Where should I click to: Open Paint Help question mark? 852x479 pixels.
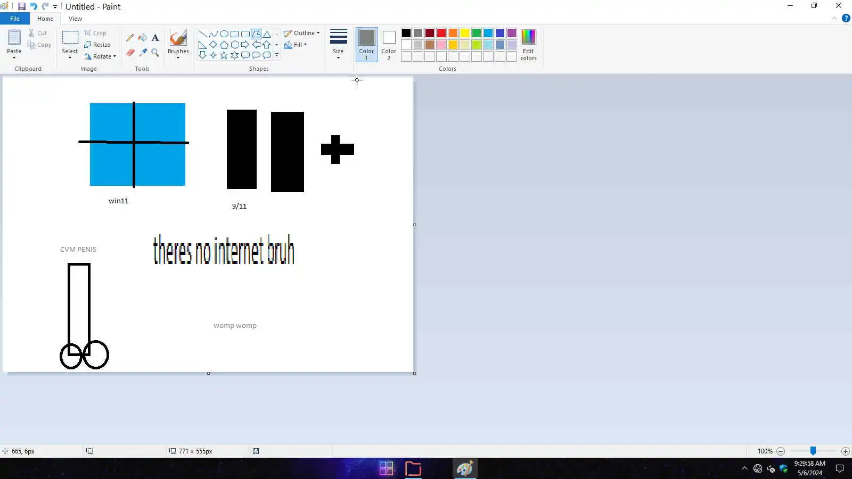[846, 18]
